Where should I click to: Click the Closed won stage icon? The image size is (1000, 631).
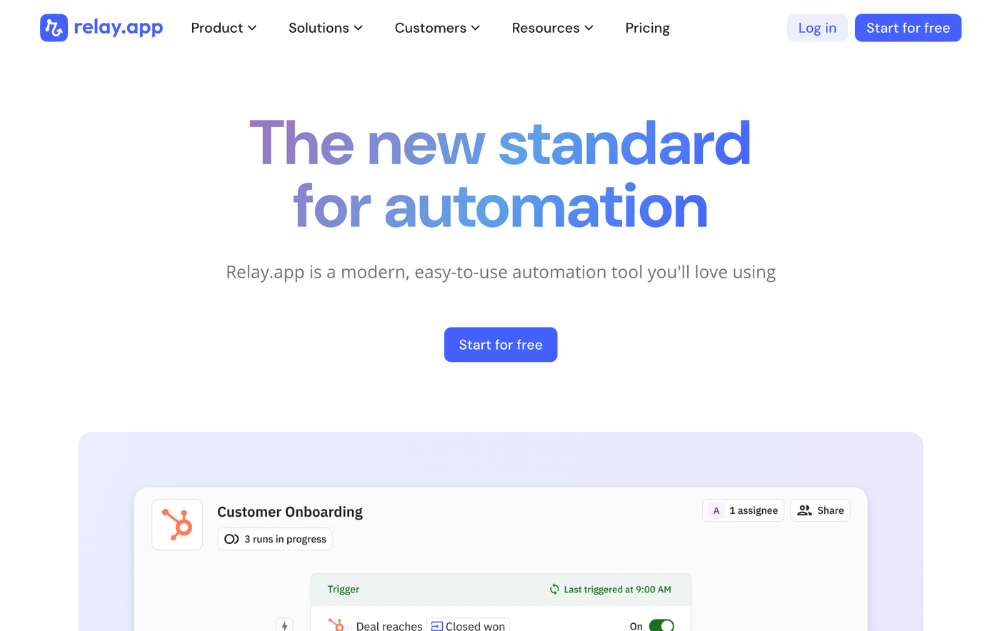click(x=436, y=626)
